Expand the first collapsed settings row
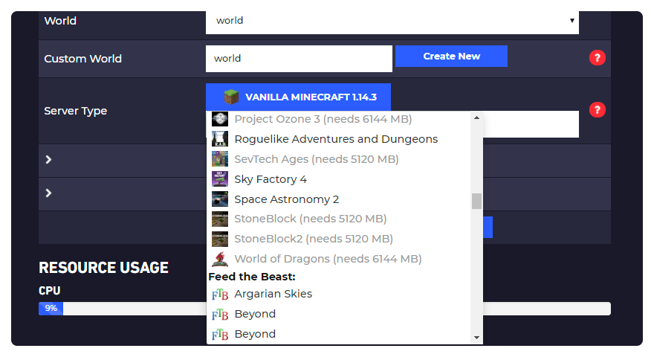This screenshot has width=654, height=357. coord(48,159)
